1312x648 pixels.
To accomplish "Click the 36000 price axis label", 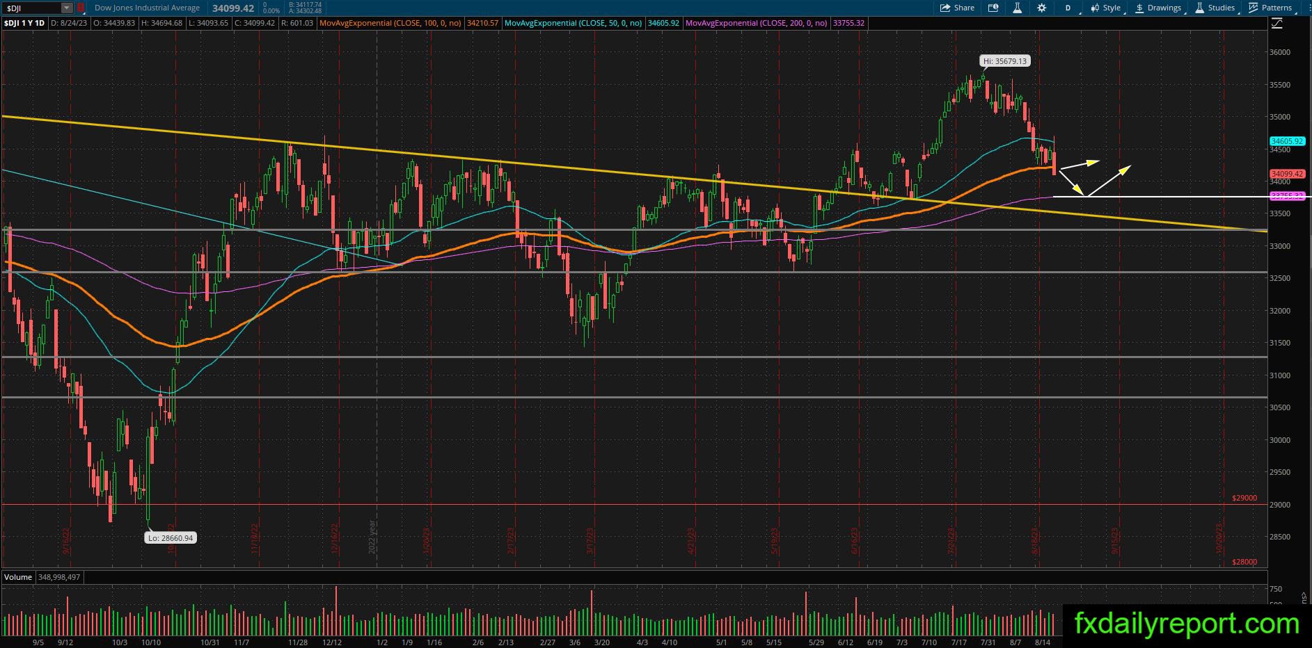I will (1279, 52).
